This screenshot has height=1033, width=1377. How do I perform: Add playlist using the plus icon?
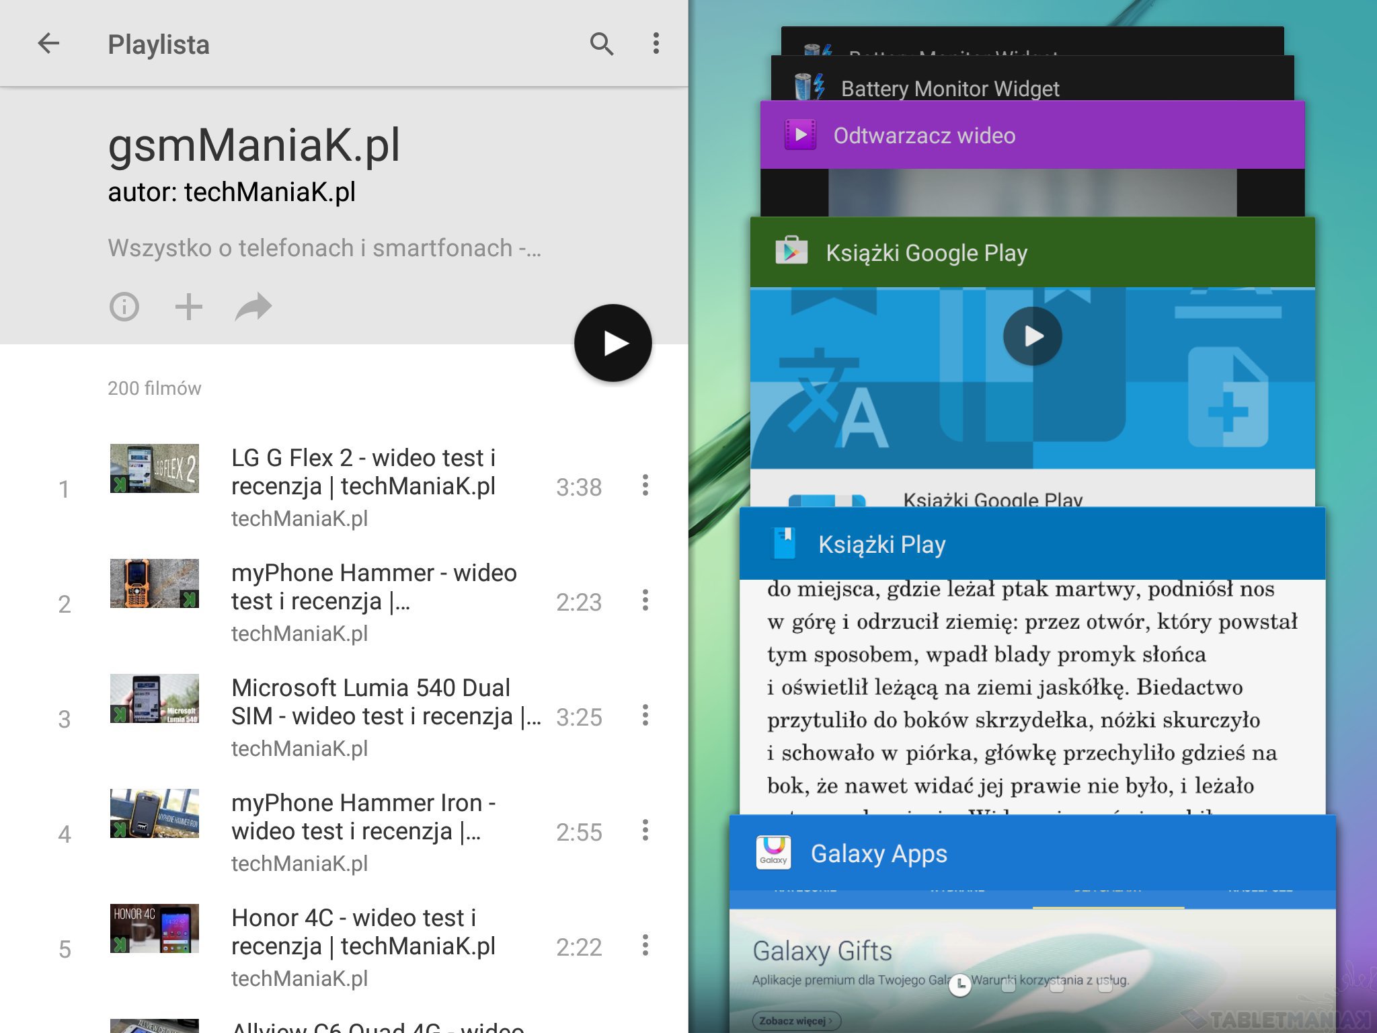point(189,307)
